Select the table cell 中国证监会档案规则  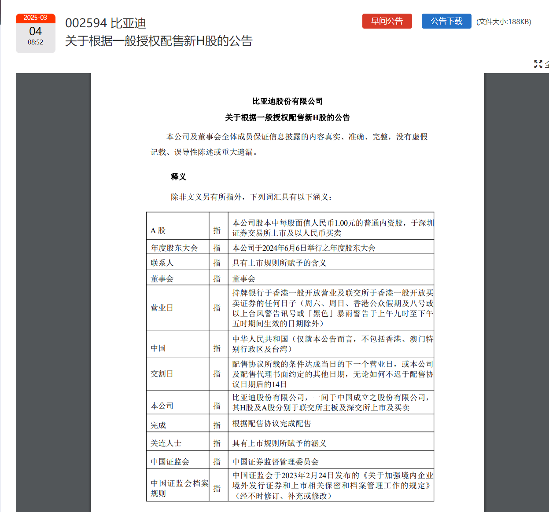[178, 485]
